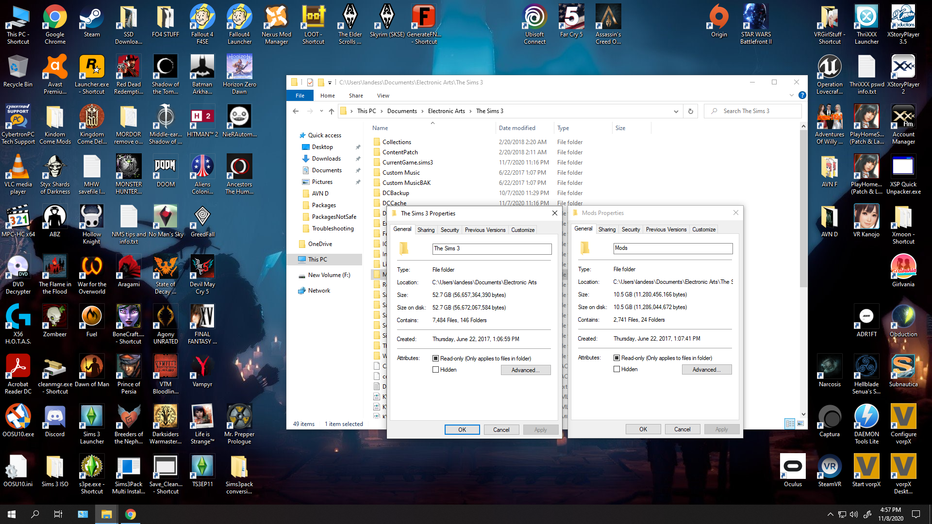Toggle Hidden checkbox in Mods Properties

click(616, 369)
